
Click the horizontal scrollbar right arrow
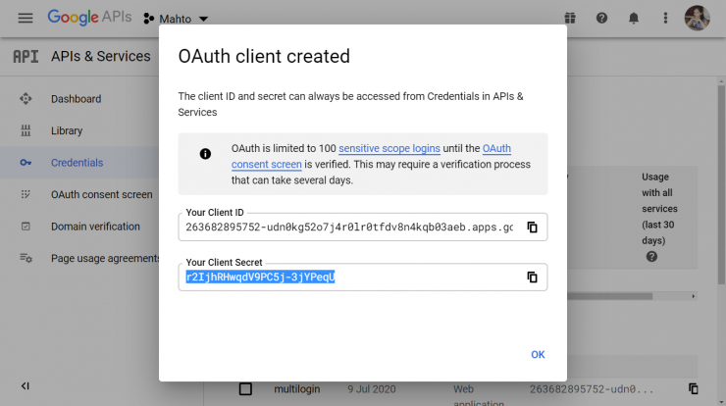[x=693, y=296]
